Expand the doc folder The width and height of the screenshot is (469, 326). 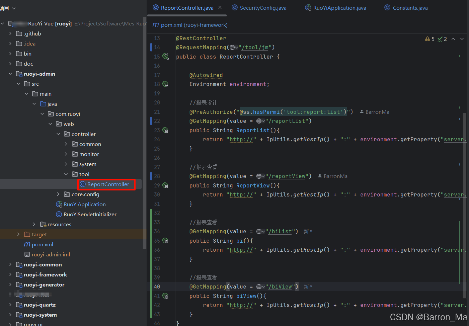10,64
